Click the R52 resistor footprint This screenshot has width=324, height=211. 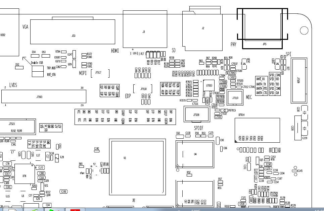[x=189, y=175]
